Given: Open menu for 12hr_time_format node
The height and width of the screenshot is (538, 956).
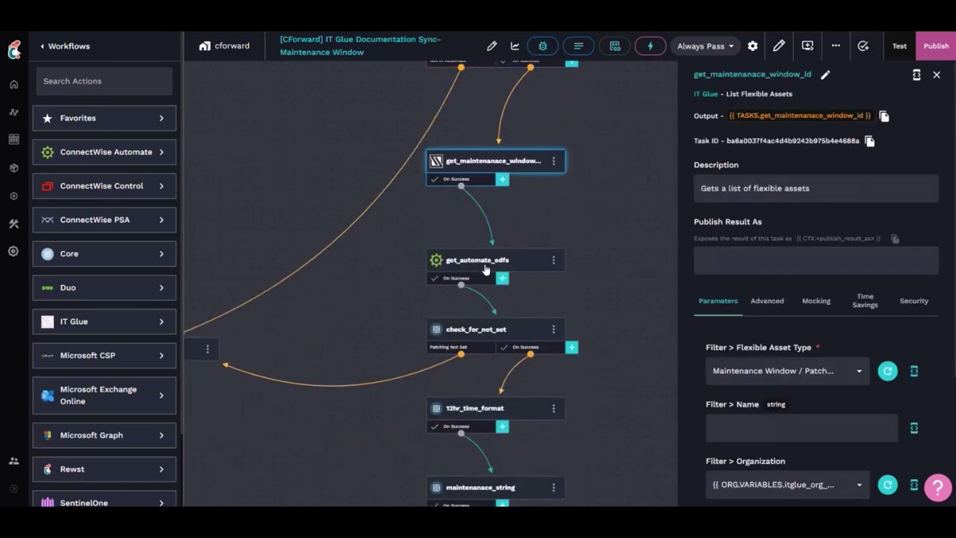Looking at the screenshot, I should [x=553, y=409].
